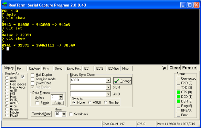
Task: Click the RealTerm icon in the title bar
Action: coord(4,5)
